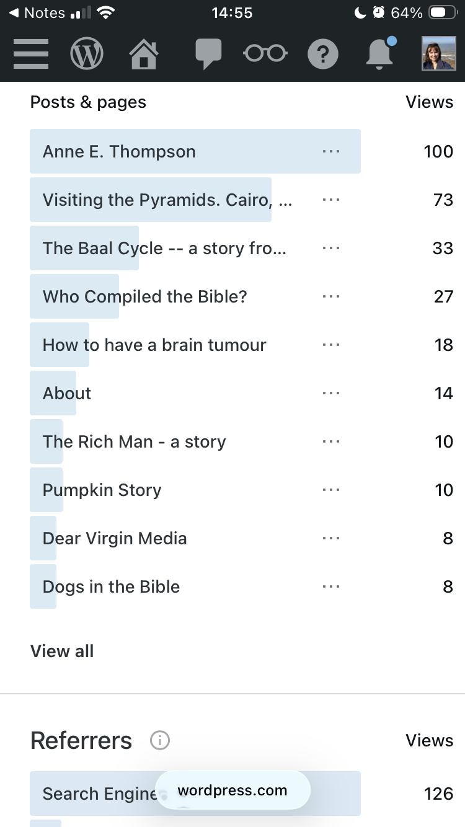The image size is (465, 827).
Task: Open more options for Pumpkin Story
Action: (x=331, y=490)
